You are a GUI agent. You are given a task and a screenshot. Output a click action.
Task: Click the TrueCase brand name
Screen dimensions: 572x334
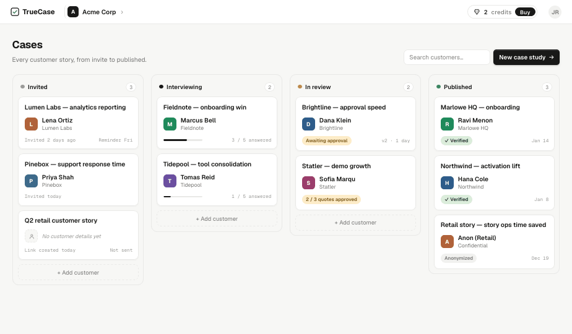[x=38, y=12]
